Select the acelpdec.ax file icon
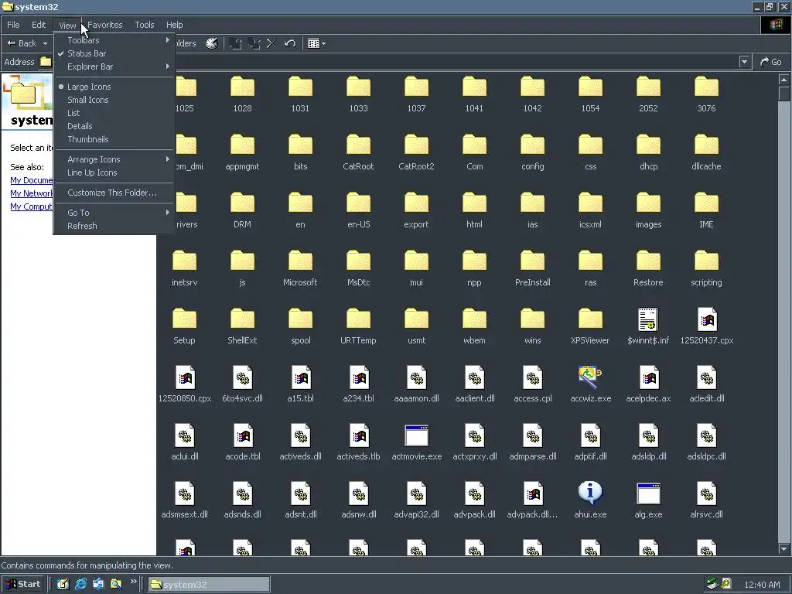Screen dimensions: 792x594 (x=649, y=377)
